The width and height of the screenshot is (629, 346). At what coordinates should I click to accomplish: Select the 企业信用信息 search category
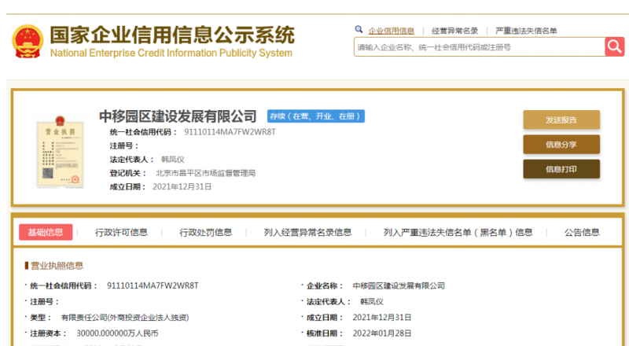pos(391,31)
